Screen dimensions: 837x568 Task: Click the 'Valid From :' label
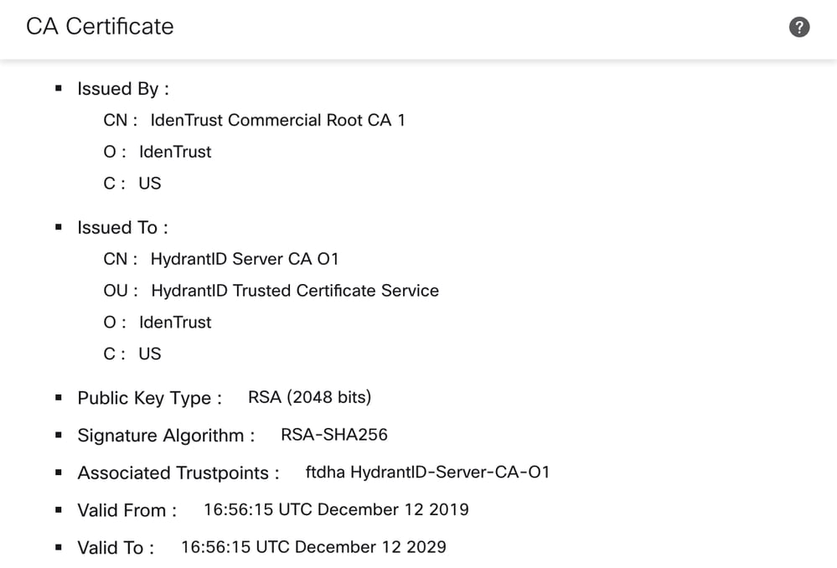(127, 510)
